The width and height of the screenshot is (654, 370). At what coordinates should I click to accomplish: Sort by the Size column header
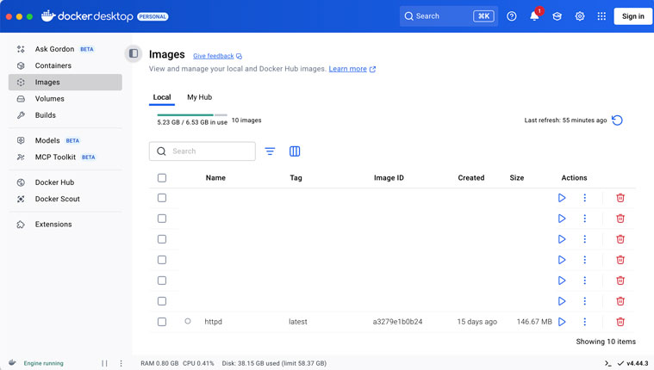tap(517, 178)
